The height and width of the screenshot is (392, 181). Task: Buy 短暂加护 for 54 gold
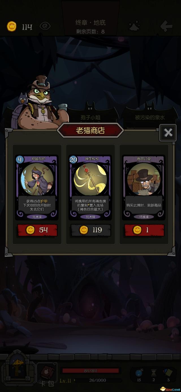[x=38, y=230]
